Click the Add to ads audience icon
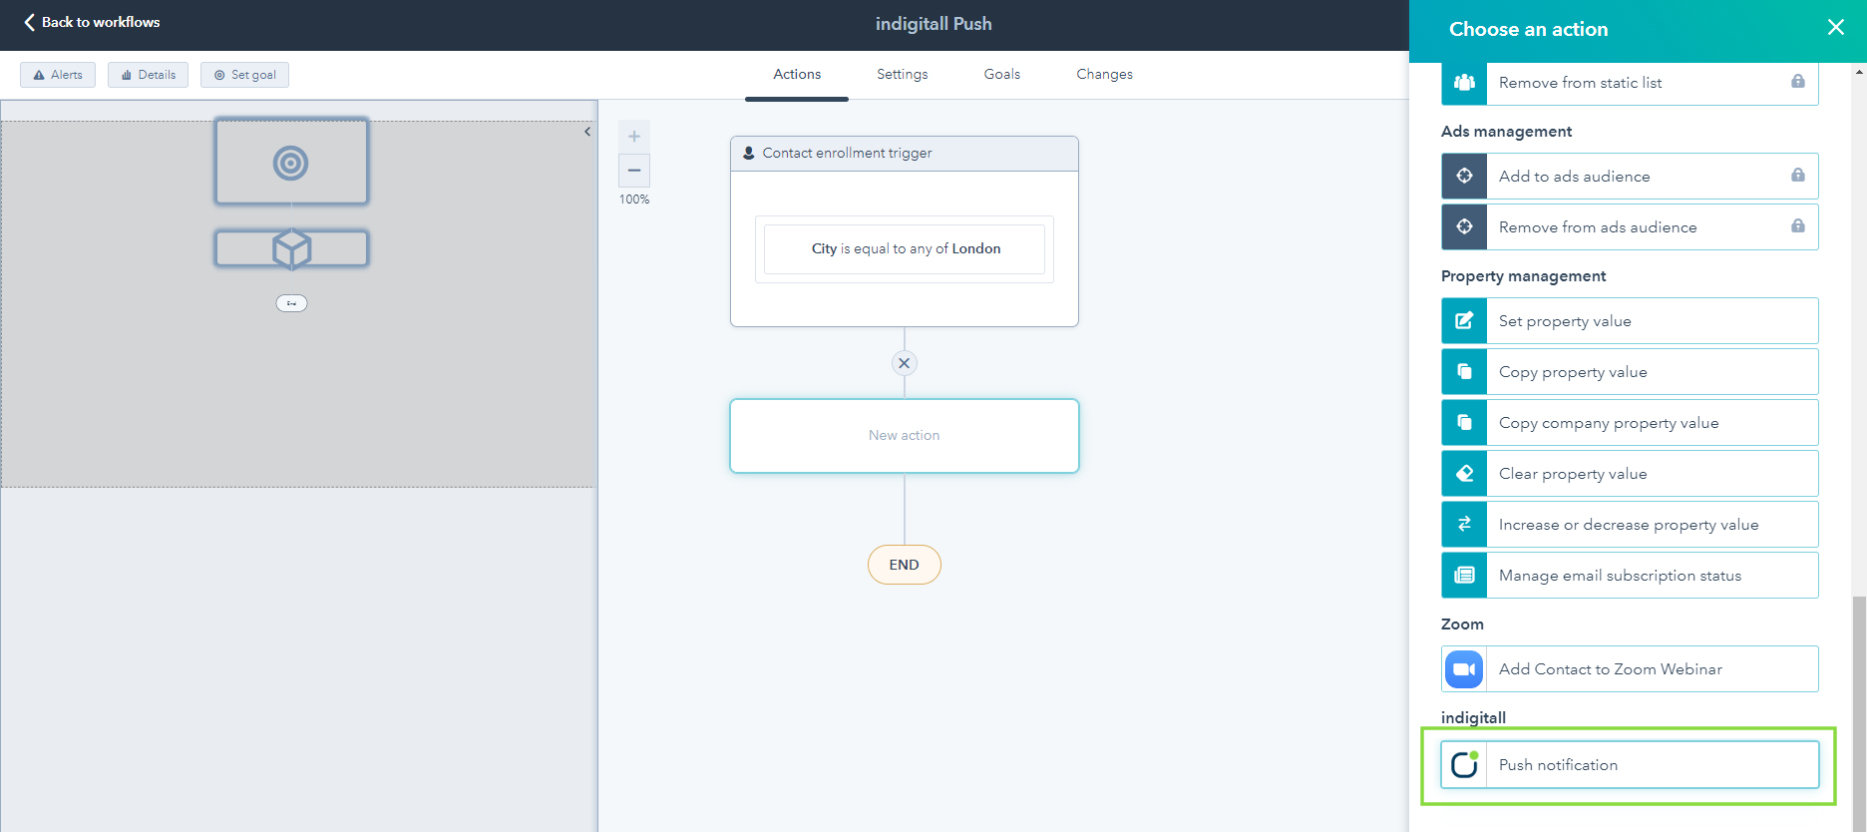Image resolution: width=1867 pixels, height=832 pixels. click(1464, 177)
